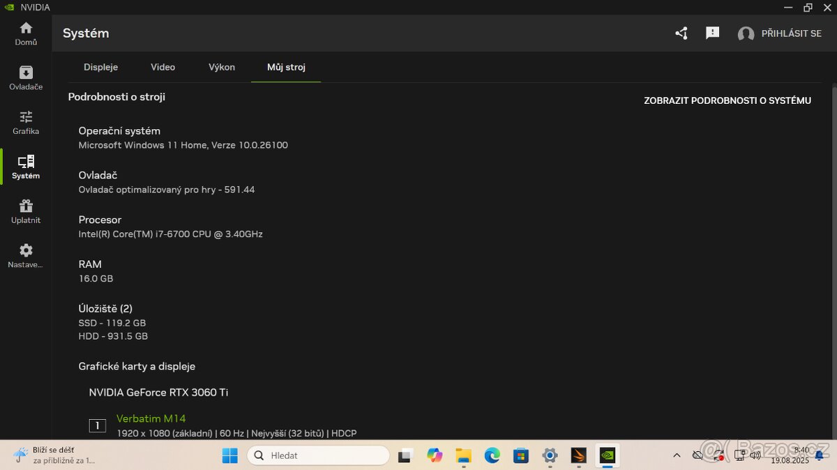Launch 3DMark from the taskbar
The height and width of the screenshot is (470, 837).
(578, 455)
